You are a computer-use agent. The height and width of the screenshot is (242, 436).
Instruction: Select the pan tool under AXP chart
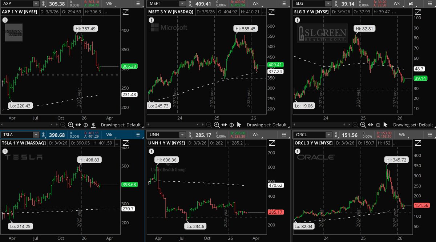pyautogui.click(x=78, y=125)
